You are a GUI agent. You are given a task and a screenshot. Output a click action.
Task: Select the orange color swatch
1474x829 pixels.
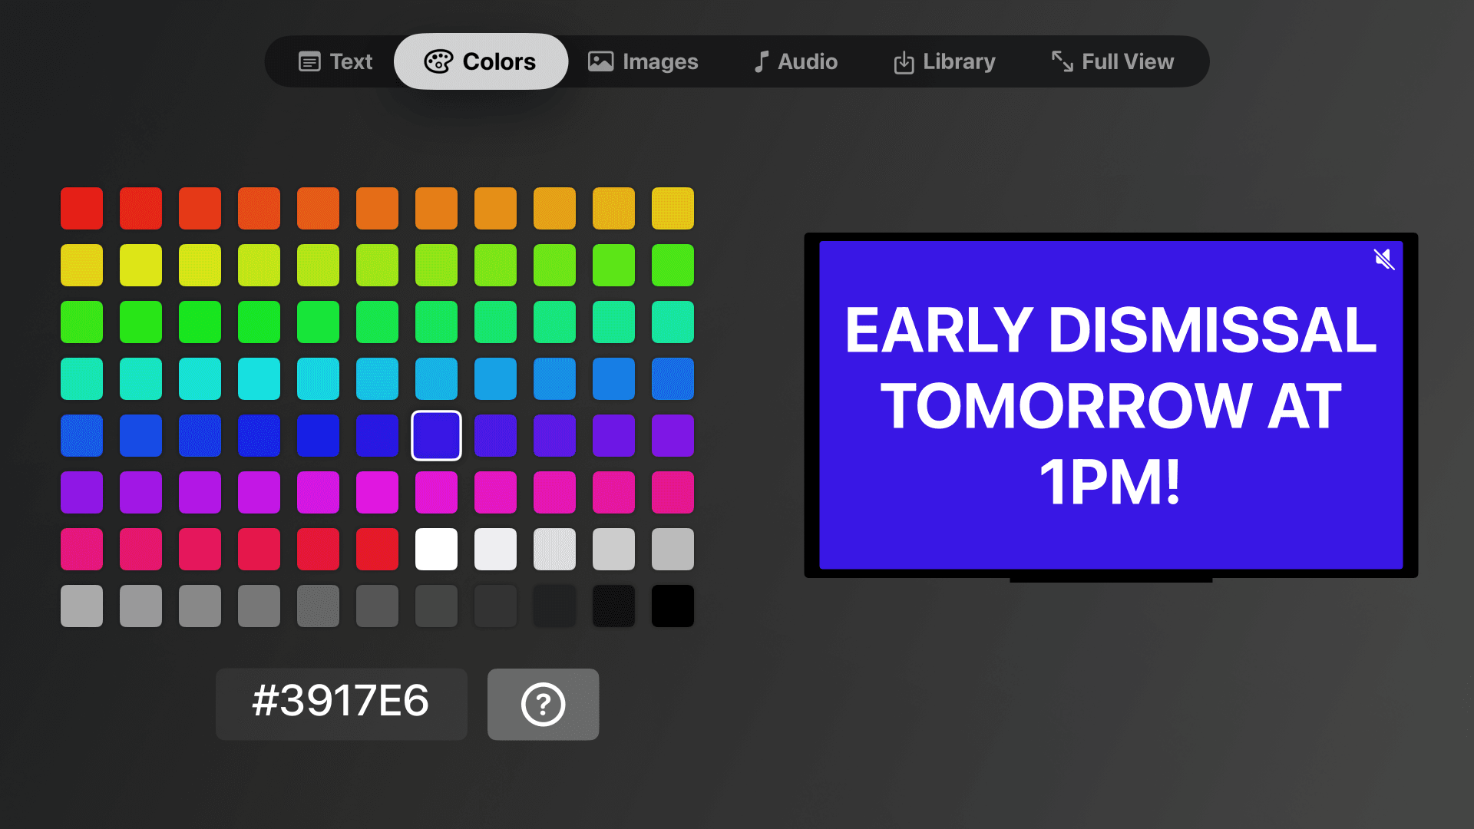click(x=377, y=207)
